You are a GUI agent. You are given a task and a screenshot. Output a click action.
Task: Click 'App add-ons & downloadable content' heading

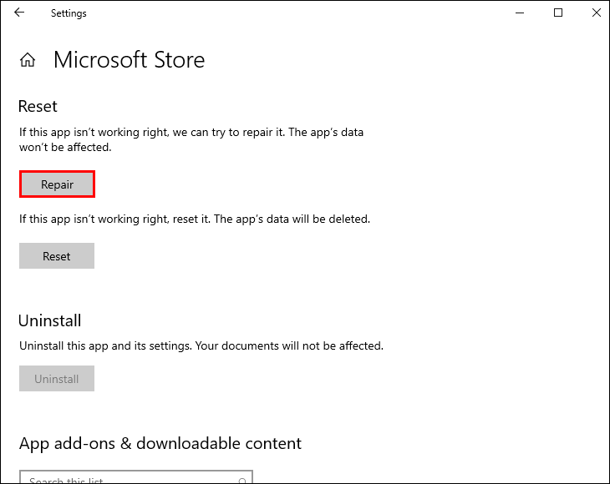160,443
